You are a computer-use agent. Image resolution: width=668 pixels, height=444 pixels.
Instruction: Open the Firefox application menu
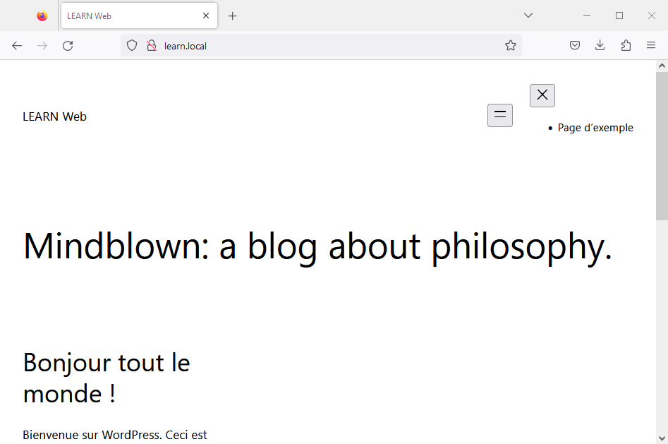651,46
